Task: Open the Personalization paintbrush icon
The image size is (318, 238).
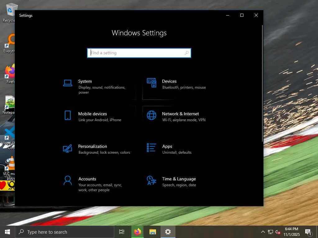Action: click(x=67, y=148)
